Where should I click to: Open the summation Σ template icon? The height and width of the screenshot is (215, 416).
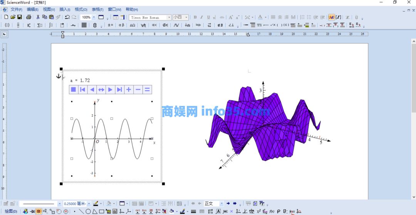click(40, 25)
